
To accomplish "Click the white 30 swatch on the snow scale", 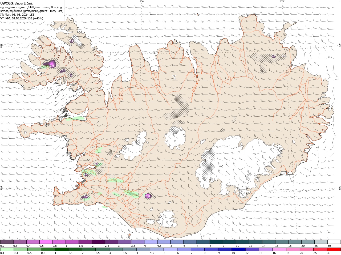I will [x=334, y=242].
